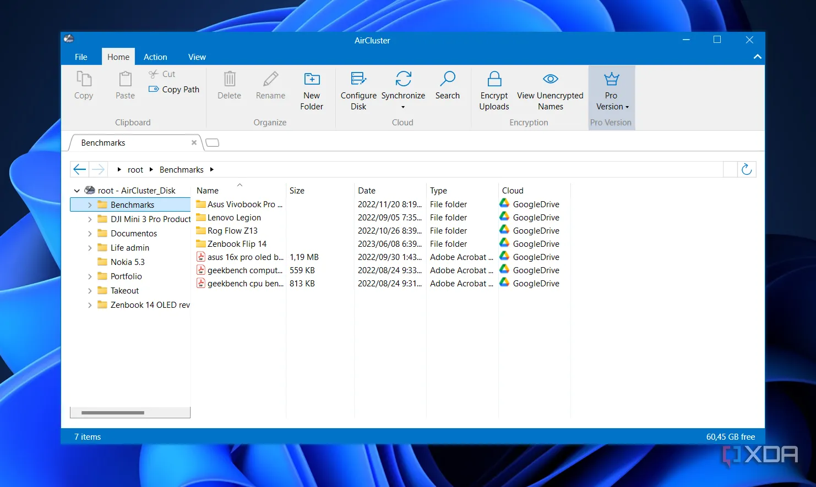Close the Benchmarks tab
Viewport: 816px width, 487px height.
(x=194, y=143)
